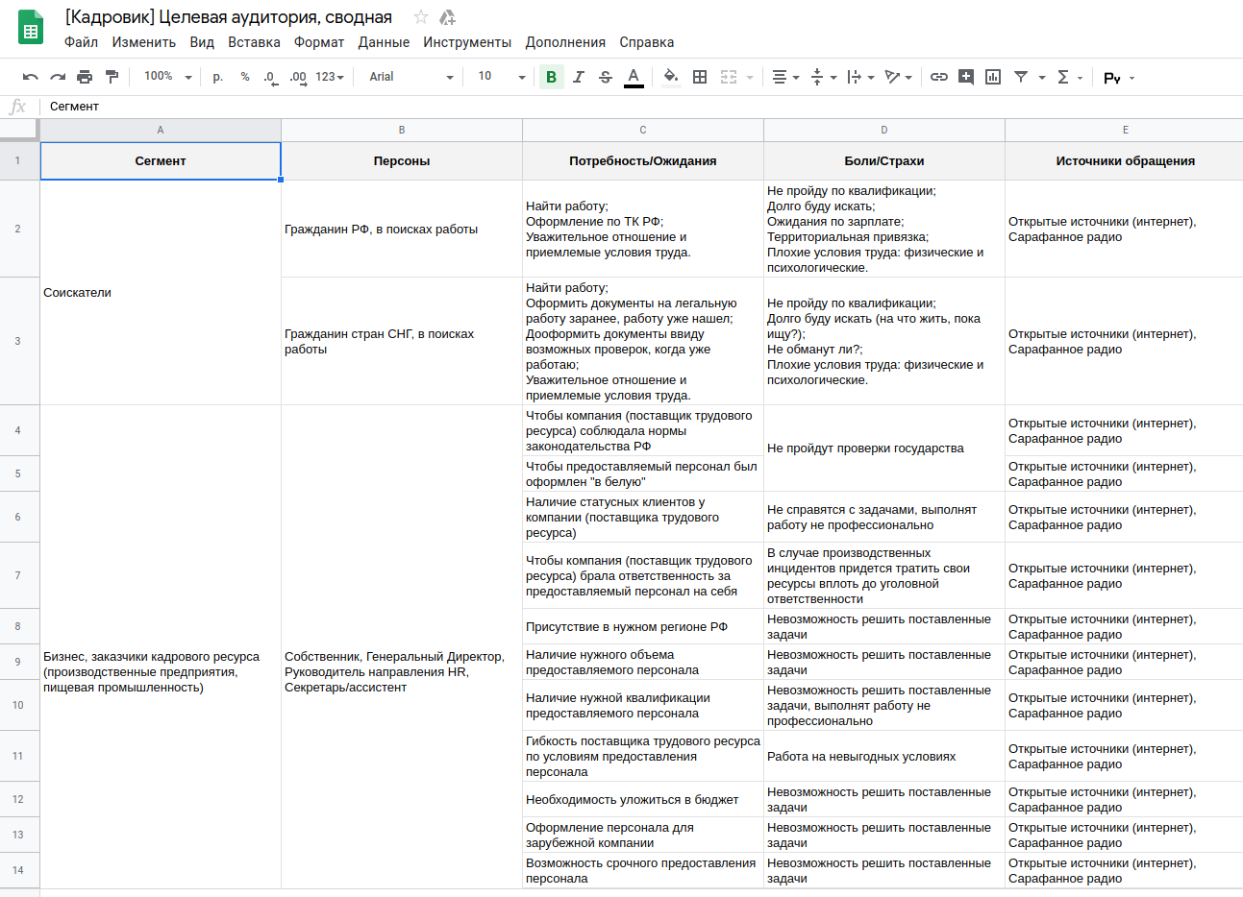Open vertical align dropdown
Viewport: 1243px width, 897px height.
pyautogui.click(x=824, y=77)
